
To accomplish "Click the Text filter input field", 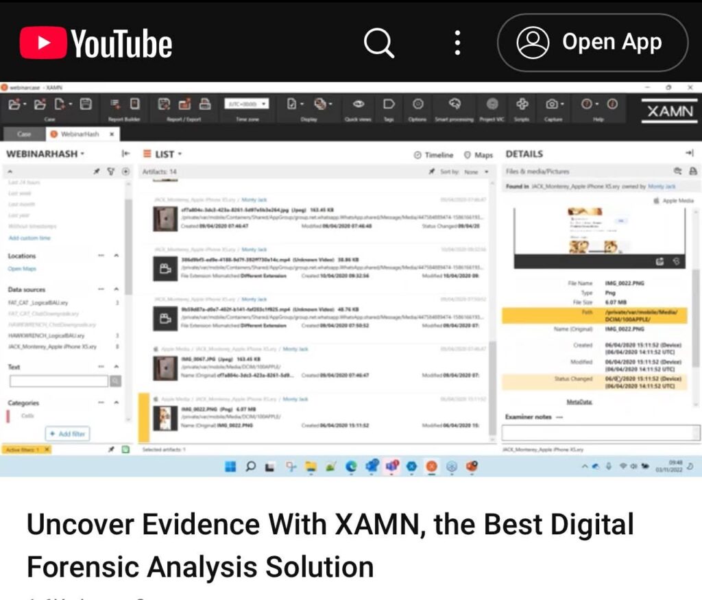I will click(x=59, y=381).
